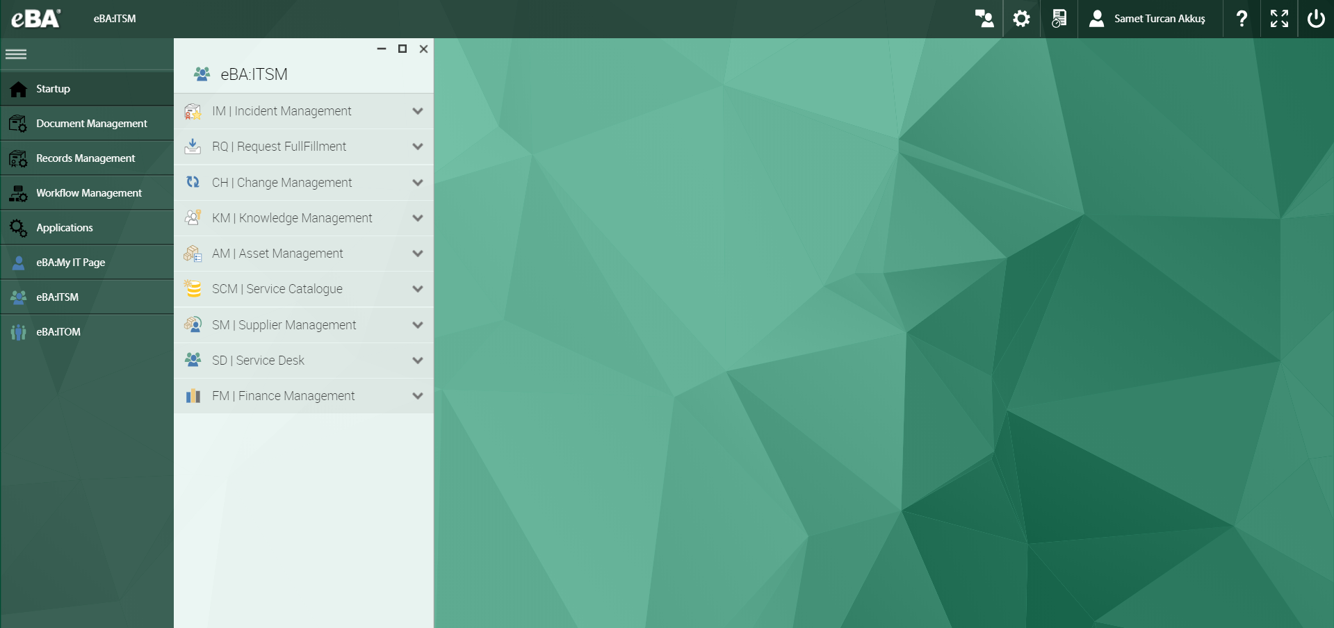
Task: Select FM | Finance Management label
Action: tap(283, 396)
